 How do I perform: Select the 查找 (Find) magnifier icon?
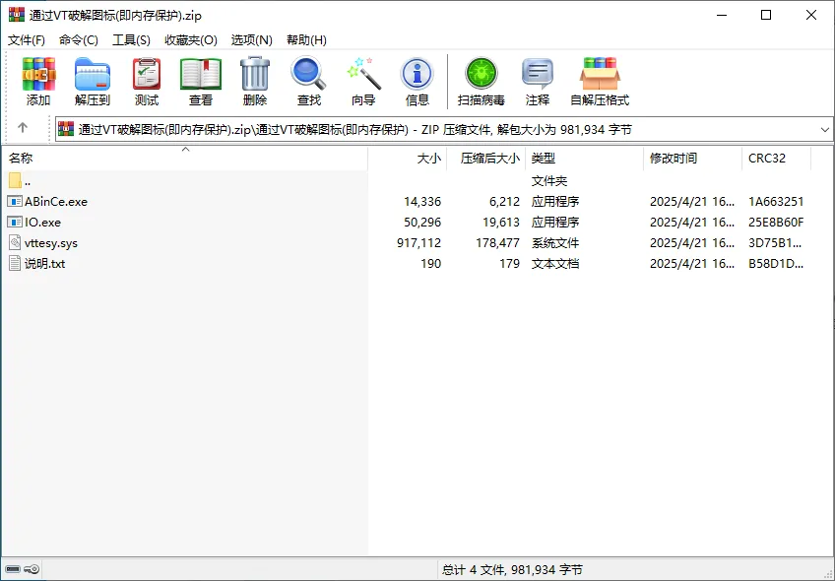click(308, 79)
